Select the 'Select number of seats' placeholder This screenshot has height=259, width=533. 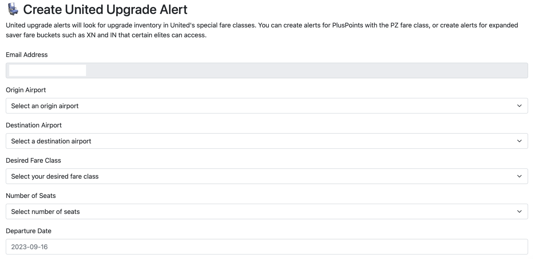45,211
